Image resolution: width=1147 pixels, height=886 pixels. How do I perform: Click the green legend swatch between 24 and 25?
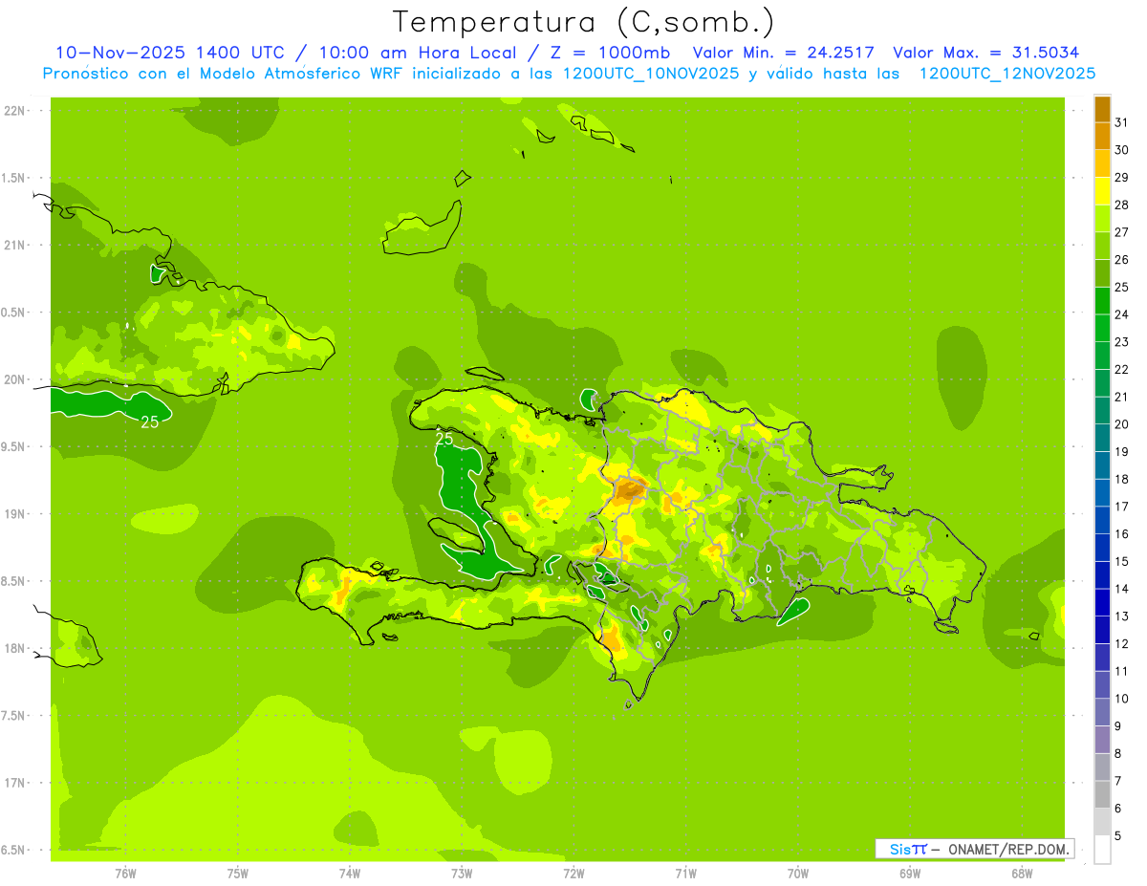1102,301
